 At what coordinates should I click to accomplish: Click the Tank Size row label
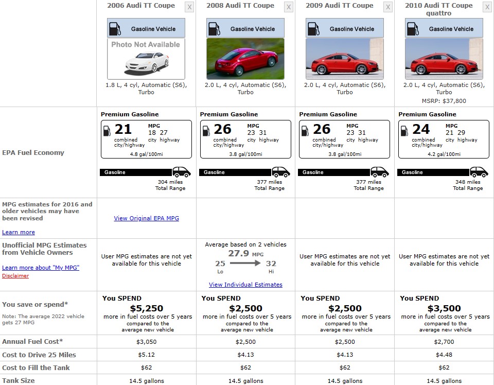click(19, 380)
